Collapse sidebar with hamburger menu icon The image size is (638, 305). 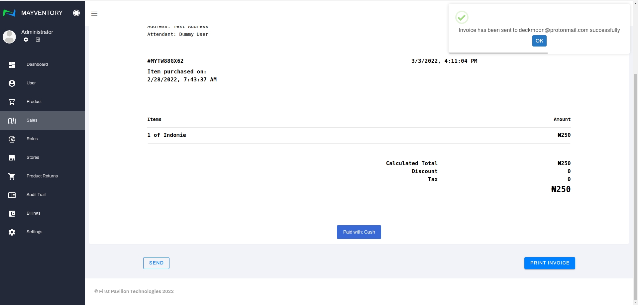[94, 14]
